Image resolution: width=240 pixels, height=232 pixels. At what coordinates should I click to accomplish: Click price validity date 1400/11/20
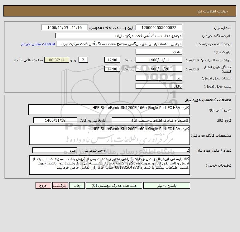click(159, 69)
